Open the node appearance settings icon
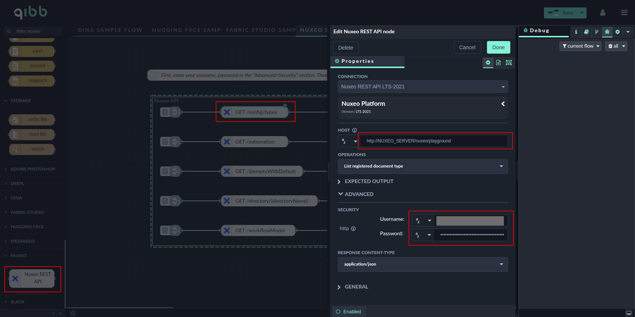The height and width of the screenshot is (317, 635). tap(509, 63)
